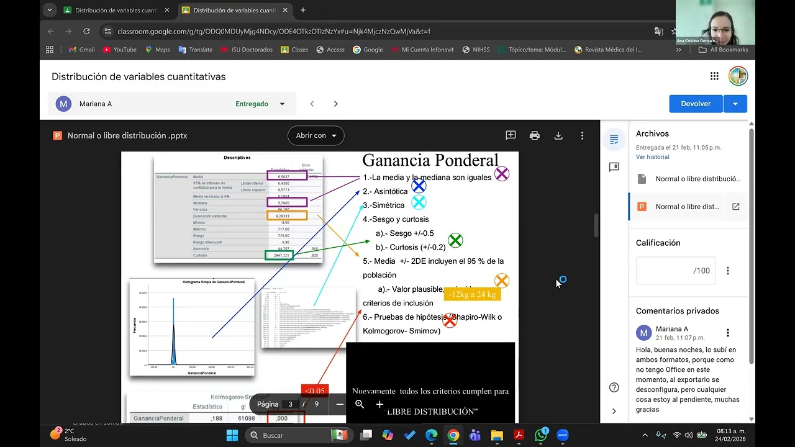
Task: Open All Bookmarks folder
Action: click(723, 50)
